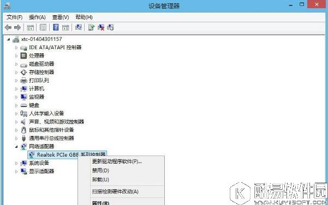Viewport: 328px width, 205px height.
Task: Click the Forward arrow toolbar icon
Action: [17, 28]
